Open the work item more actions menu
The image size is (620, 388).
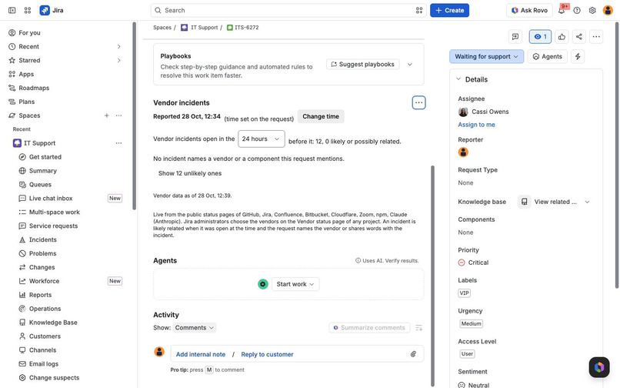tap(596, 37)
